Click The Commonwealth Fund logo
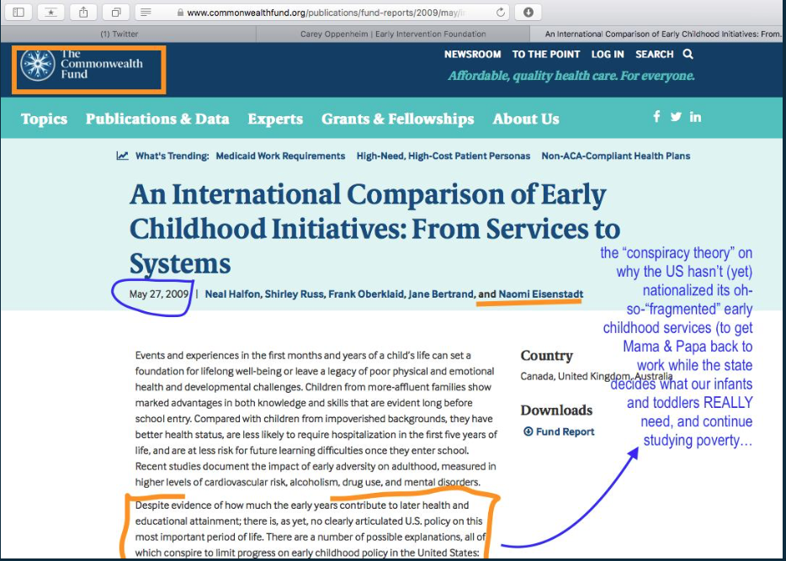The height and width of the screenshot is (561, 786). pyautogui.click(x=82, y=66)
